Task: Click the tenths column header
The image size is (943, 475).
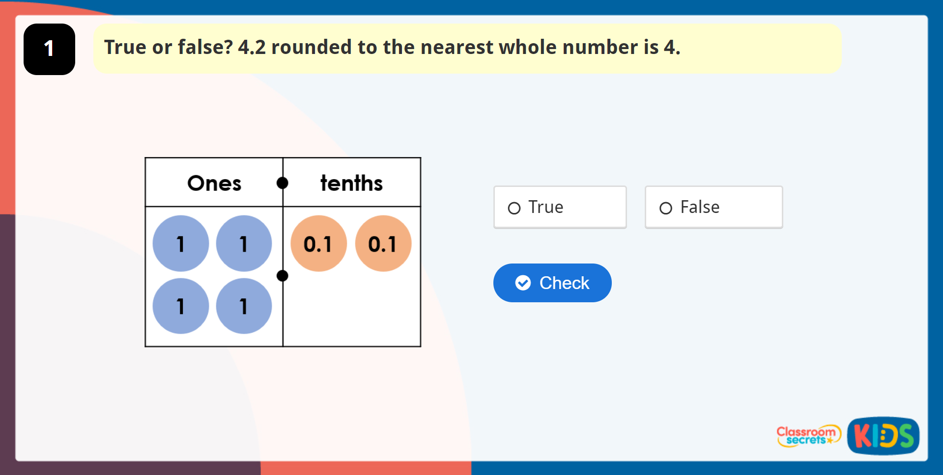Action: 351,182
